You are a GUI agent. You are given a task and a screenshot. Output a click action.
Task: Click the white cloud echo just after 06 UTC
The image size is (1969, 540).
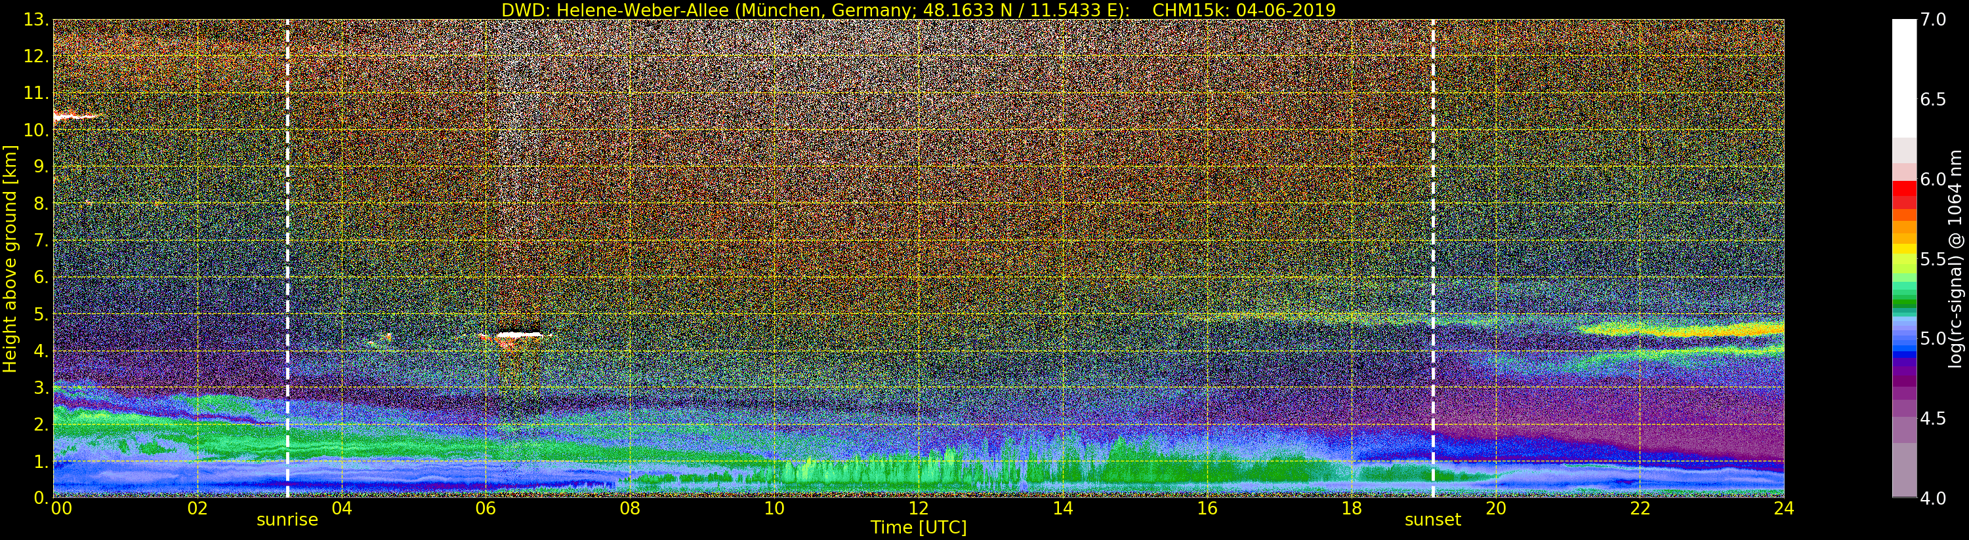click(x=518, y=334)
